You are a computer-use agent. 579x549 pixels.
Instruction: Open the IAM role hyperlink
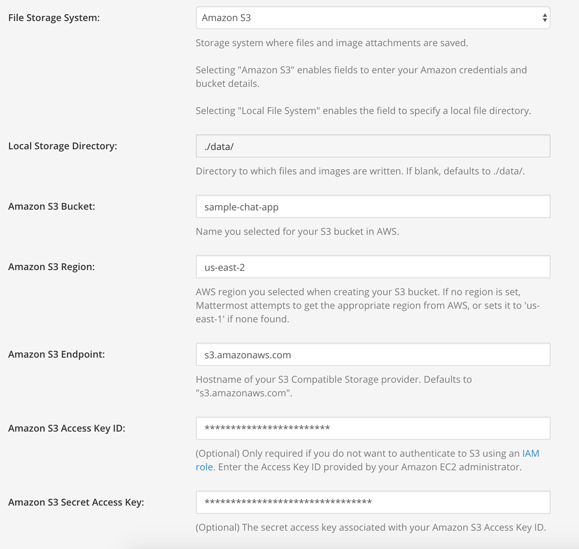(x=532, y=453)
